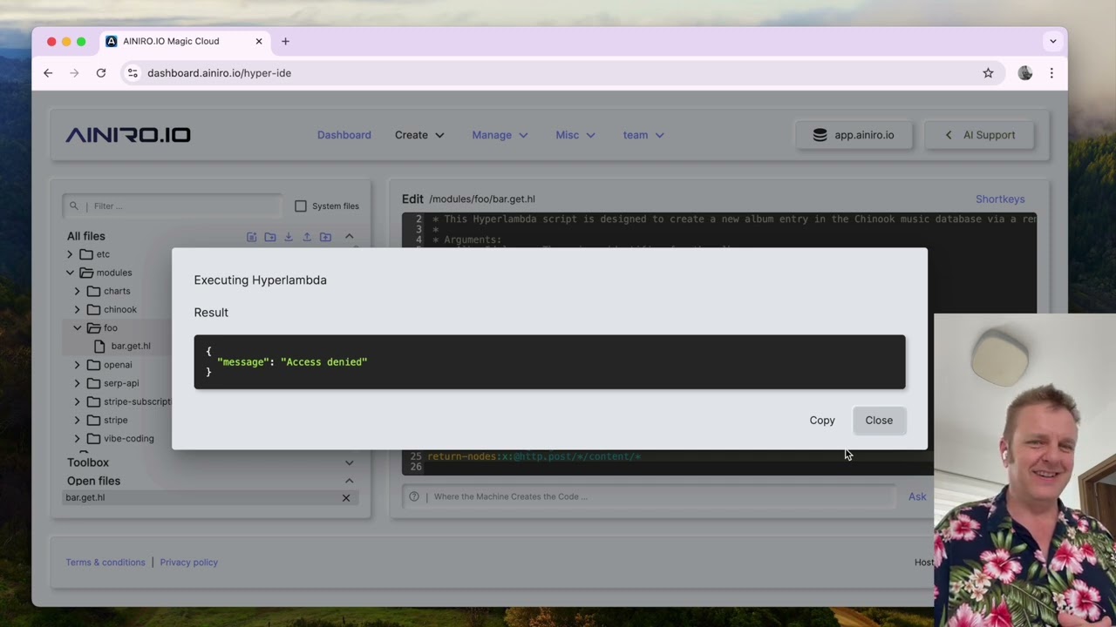Image resolution: width=1116 pixels, height=627 pixels.
Task: Click the bar.get.hl file icon in tree
Action: [99, 346]
